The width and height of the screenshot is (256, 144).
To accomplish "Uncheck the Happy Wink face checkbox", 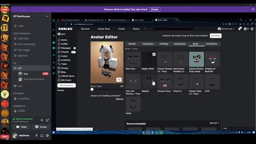I will (154, 54).
